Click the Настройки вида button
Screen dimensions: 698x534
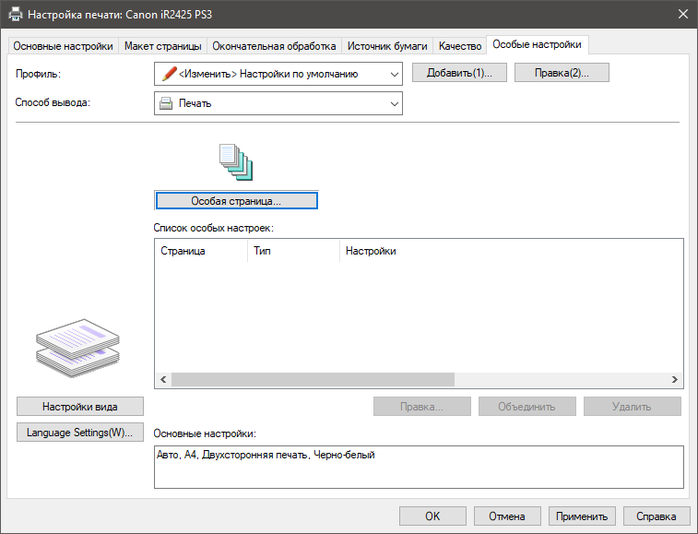pyautogui.click(x=80, y=406)
